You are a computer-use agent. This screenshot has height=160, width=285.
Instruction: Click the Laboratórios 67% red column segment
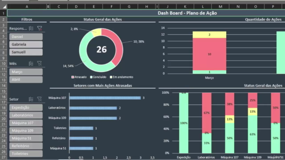(x=207, y=113)
